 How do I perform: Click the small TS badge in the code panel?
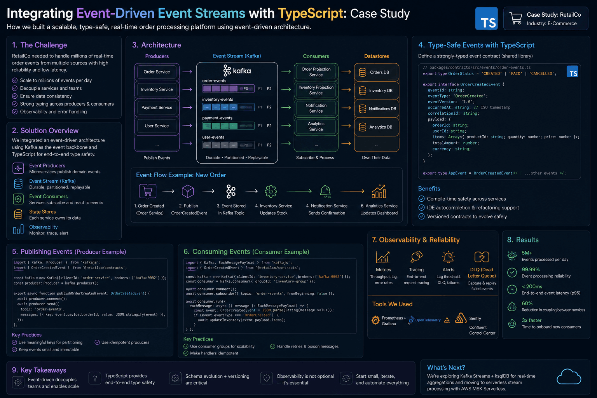click(573, 72)
